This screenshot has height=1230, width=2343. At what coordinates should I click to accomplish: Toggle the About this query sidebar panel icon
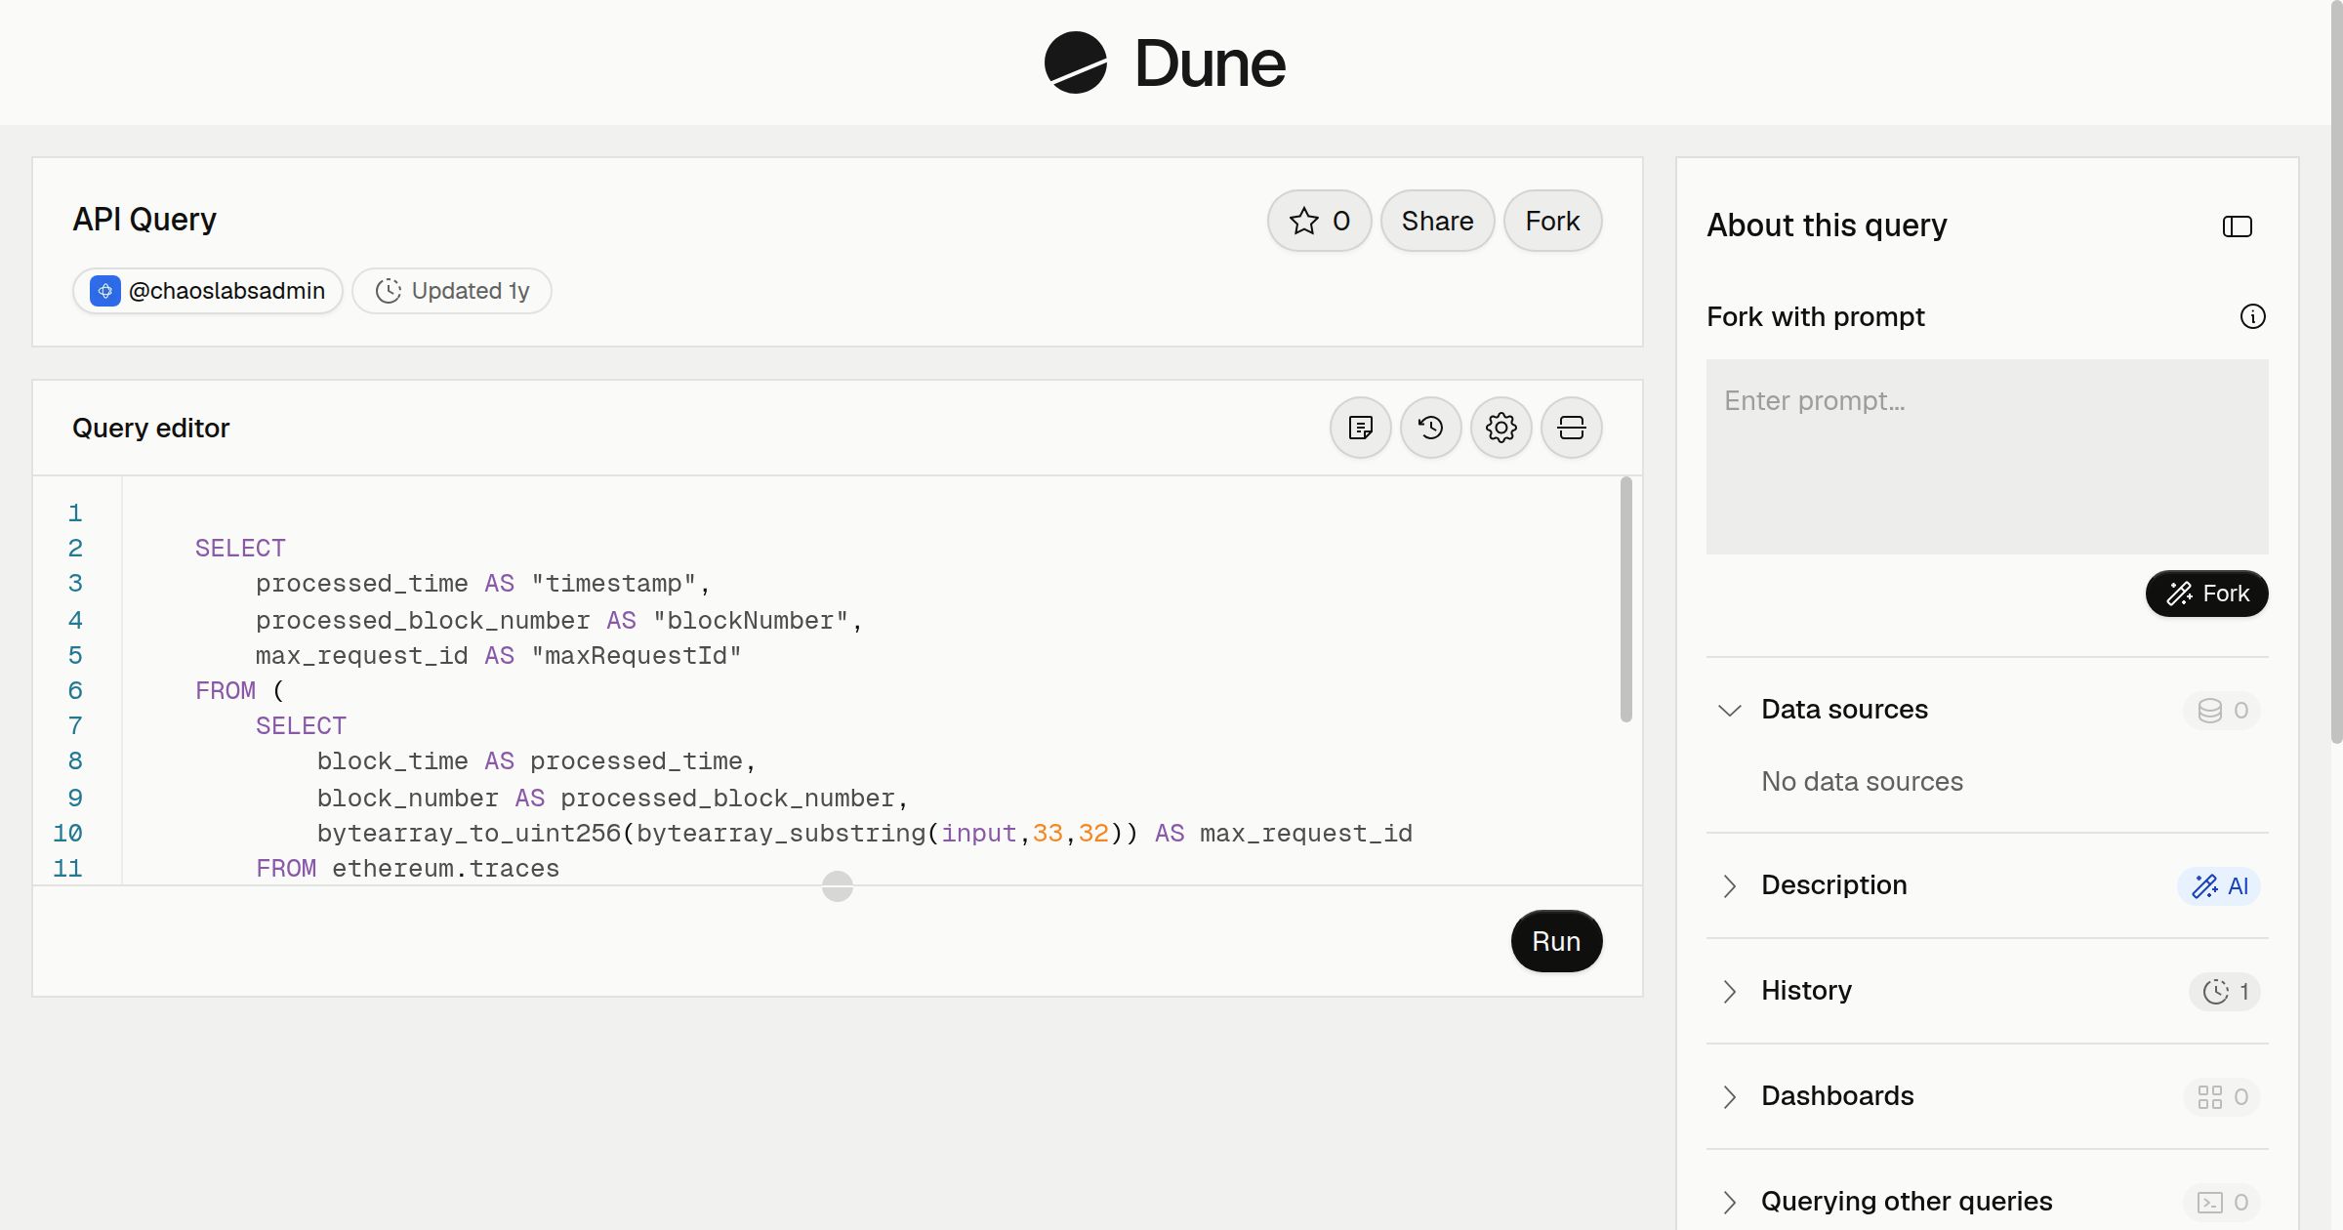click(x=2237, y=226)
